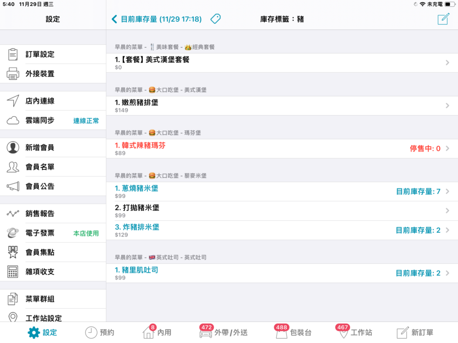
Task: Tap the 設定 gear icon in bottom bar
Action: click(34, 332)
